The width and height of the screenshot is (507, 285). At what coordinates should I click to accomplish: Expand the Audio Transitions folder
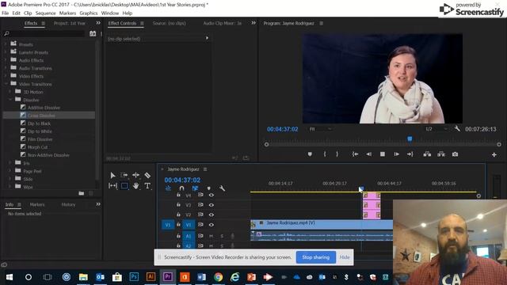tap(6, 68)
